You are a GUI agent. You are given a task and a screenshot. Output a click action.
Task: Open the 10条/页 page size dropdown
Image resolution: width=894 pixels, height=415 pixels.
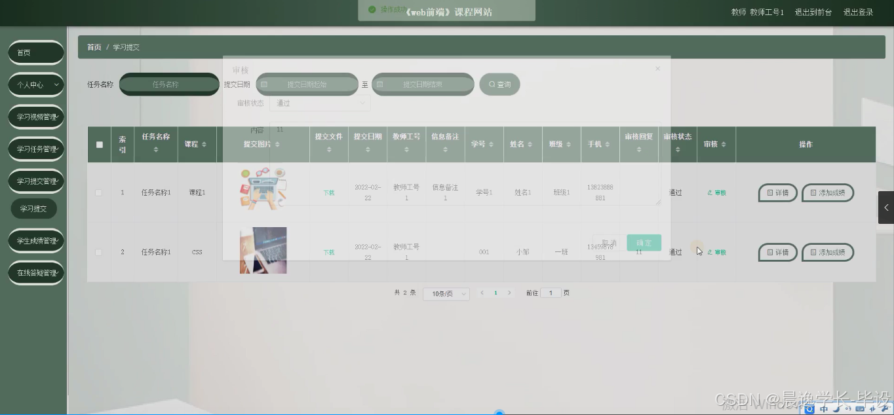tap(446, 294)
